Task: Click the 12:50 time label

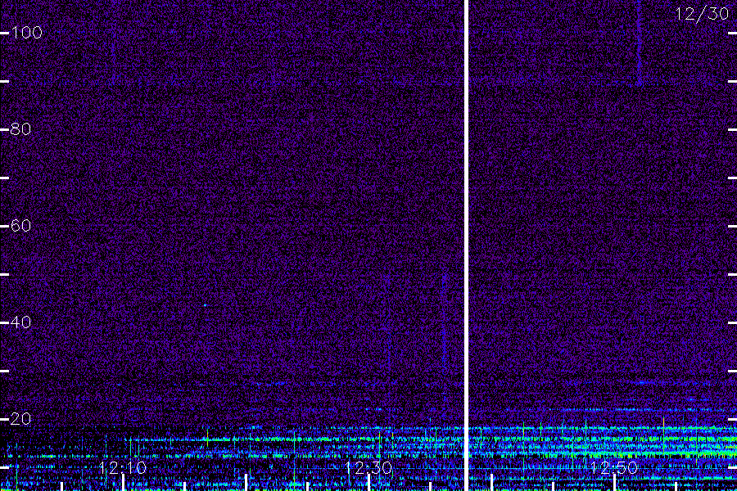Action: coord(614,467)
